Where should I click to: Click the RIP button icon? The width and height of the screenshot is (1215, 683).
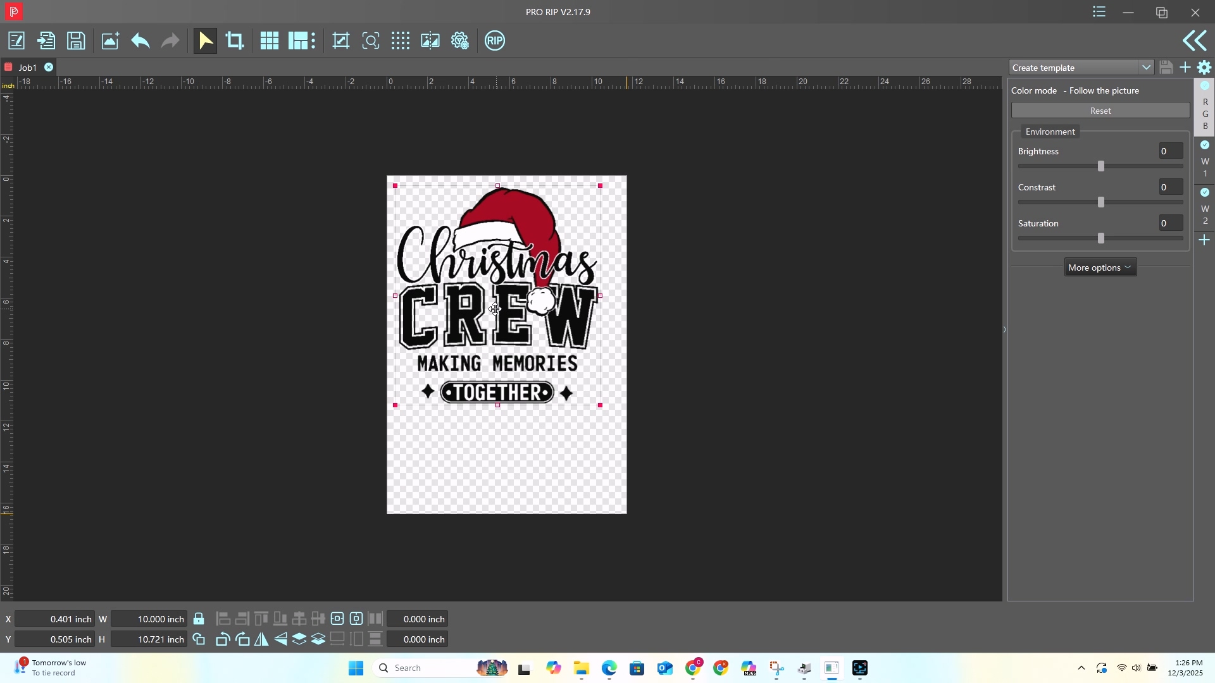(x=495, y=40)
